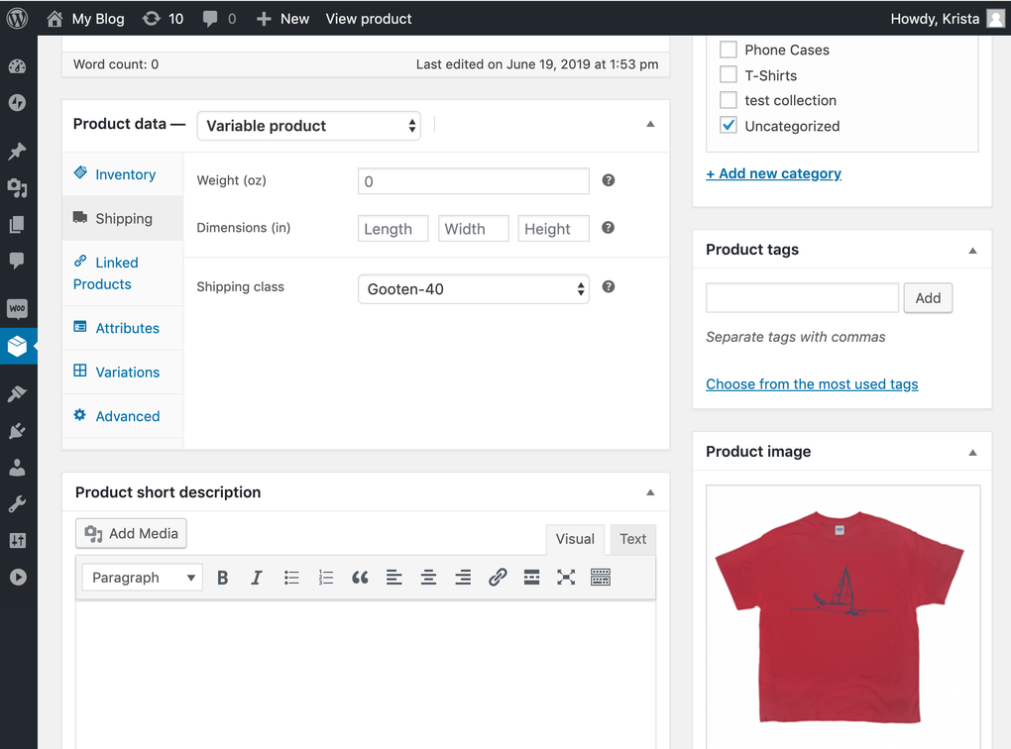This screenshot has height=749, width=1011.
Task: Click the insert link icon
Action: point(498,578)
